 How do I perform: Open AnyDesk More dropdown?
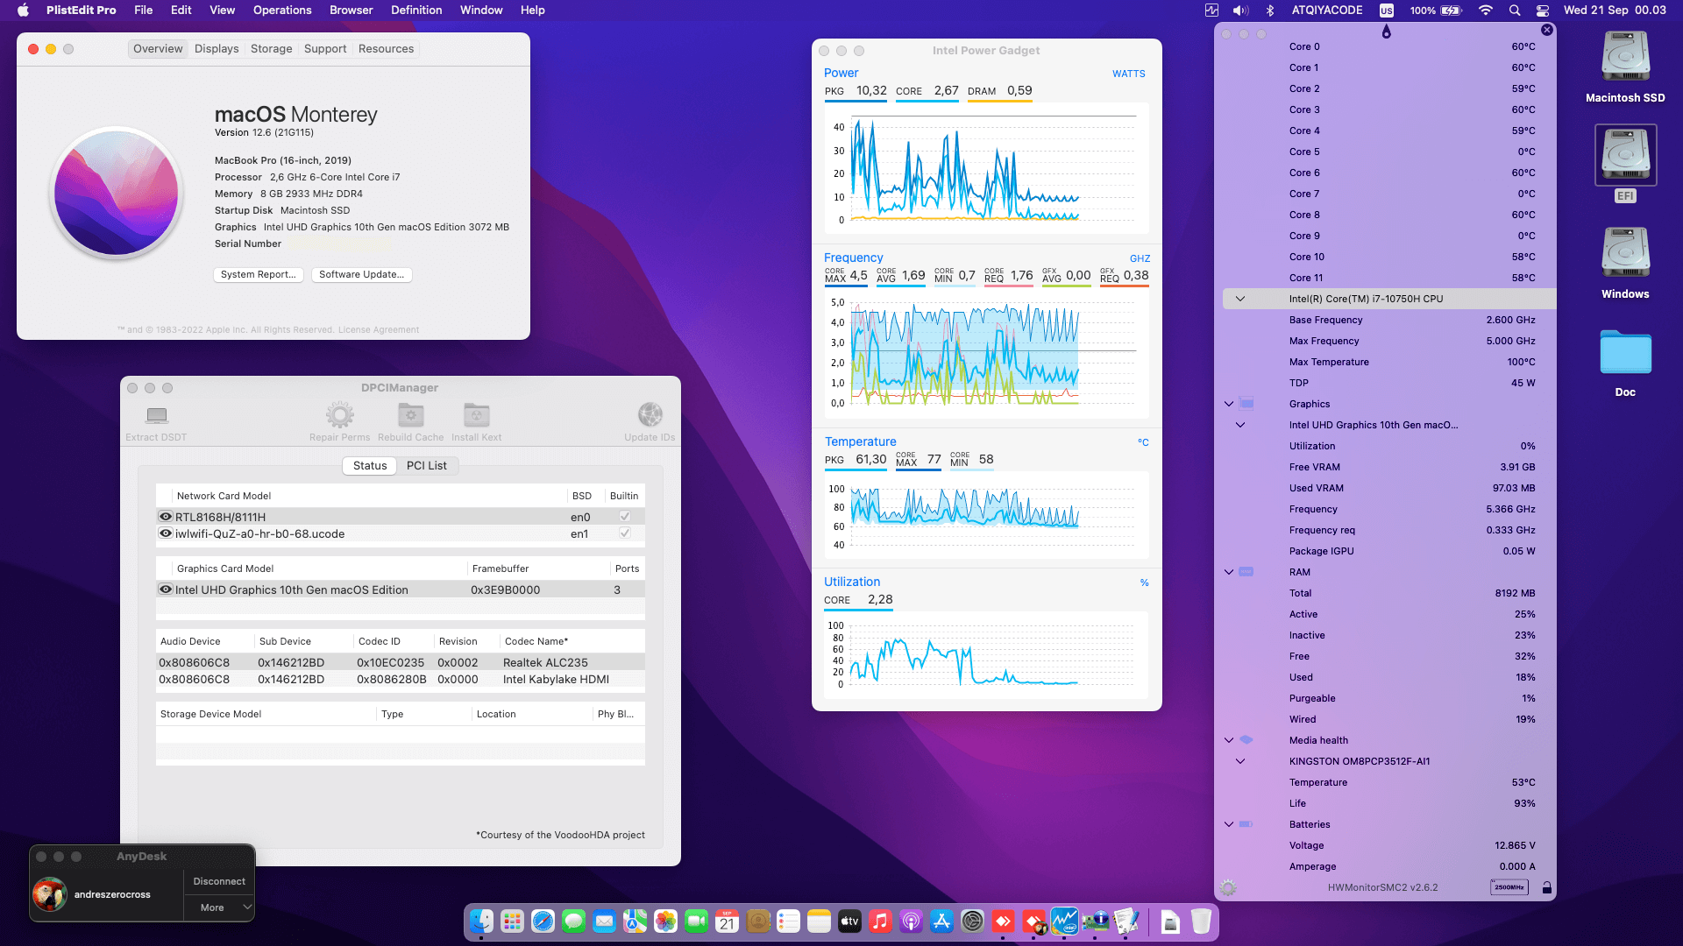219,907
